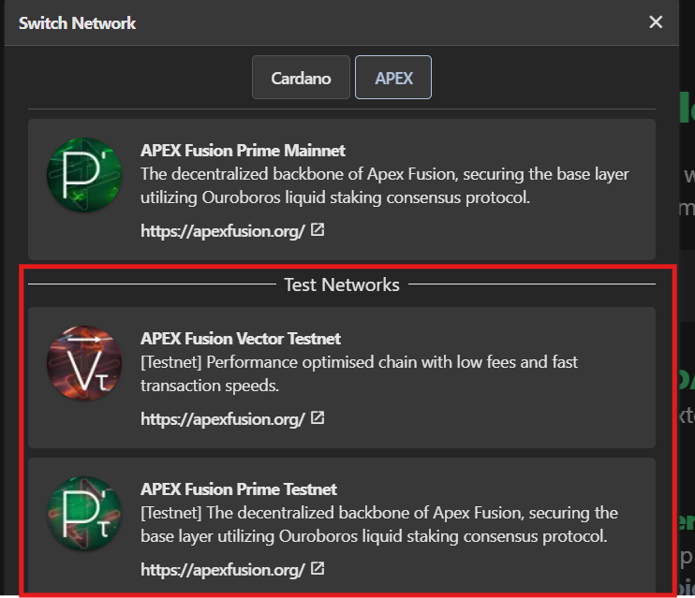
Task: Choose APEX Fusion Vector Testnet title
Action: click(240, 339)
